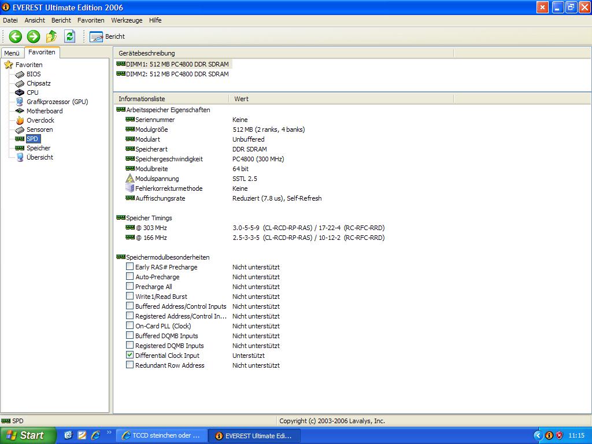Toggle the Buffered DQMB Inputs checkbox
This screenshot has width=592, height=444.
point(129,335)
